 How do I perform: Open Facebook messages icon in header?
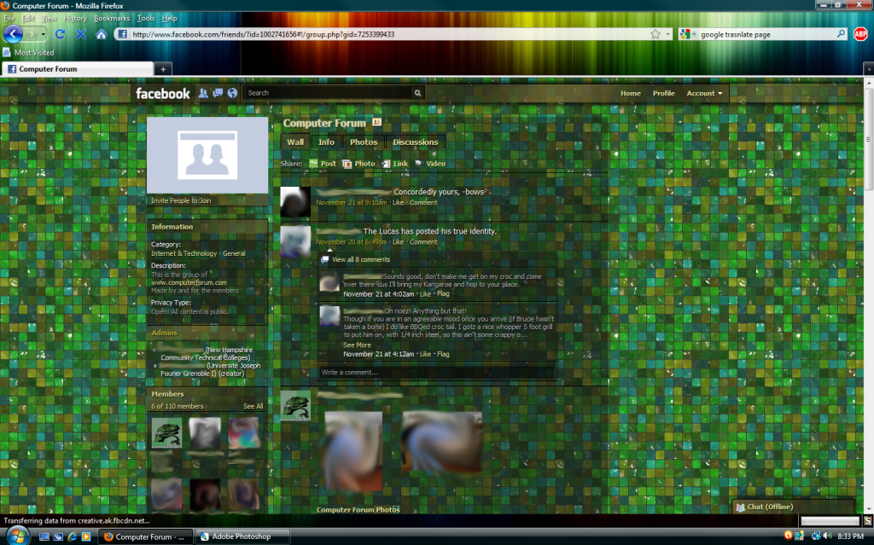[218, 93]
